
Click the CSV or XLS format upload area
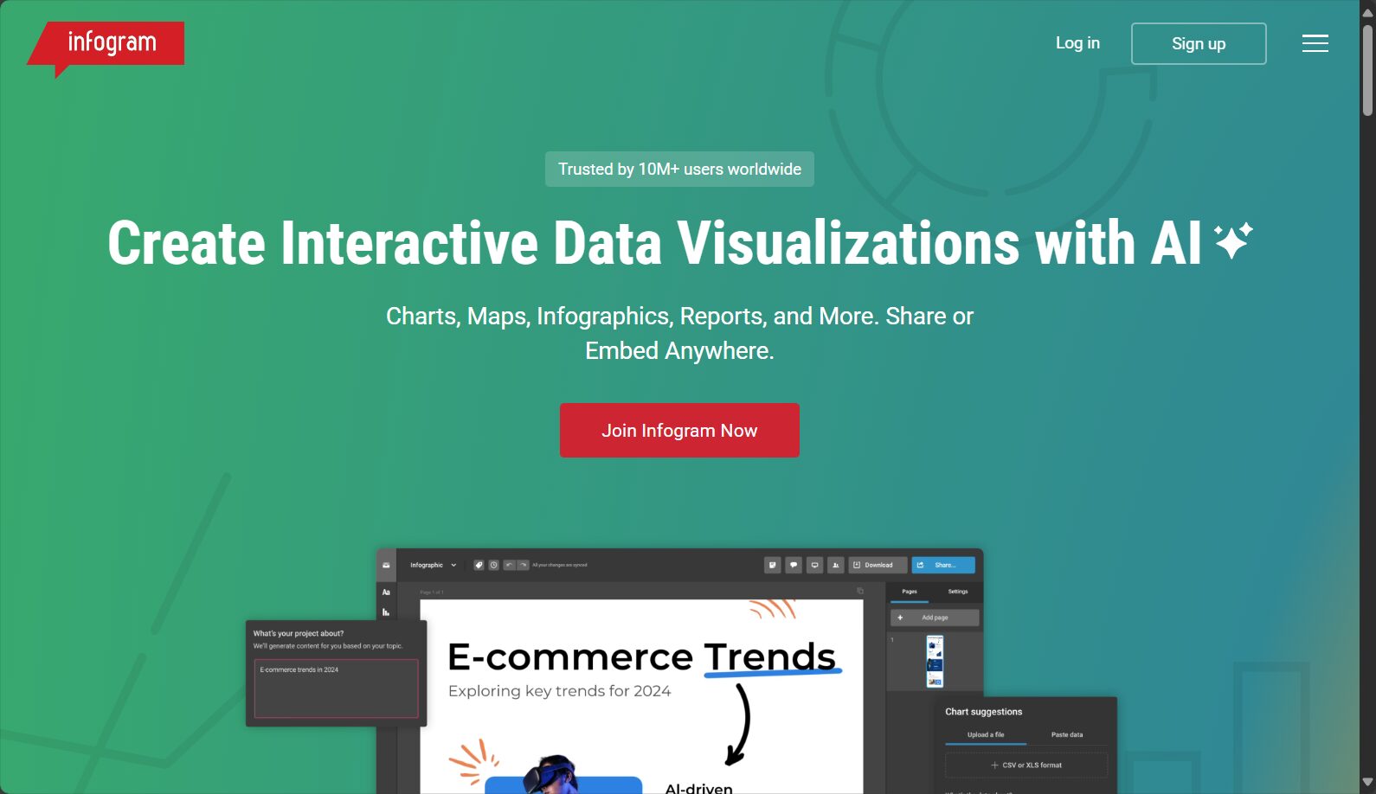tap(1026, 765)
